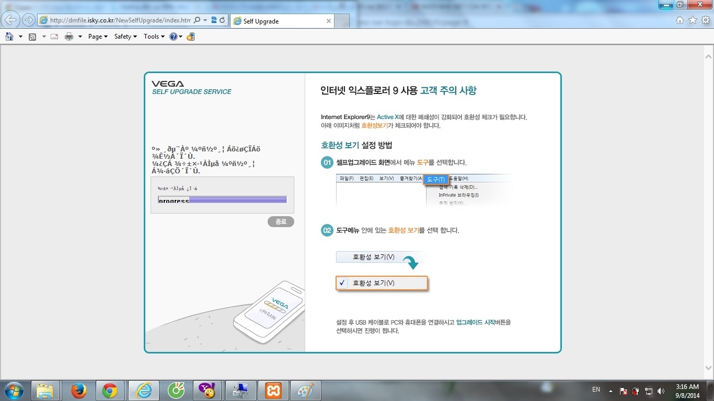
Task: Refresh the page with the reload icon
Action: [223, 20]
